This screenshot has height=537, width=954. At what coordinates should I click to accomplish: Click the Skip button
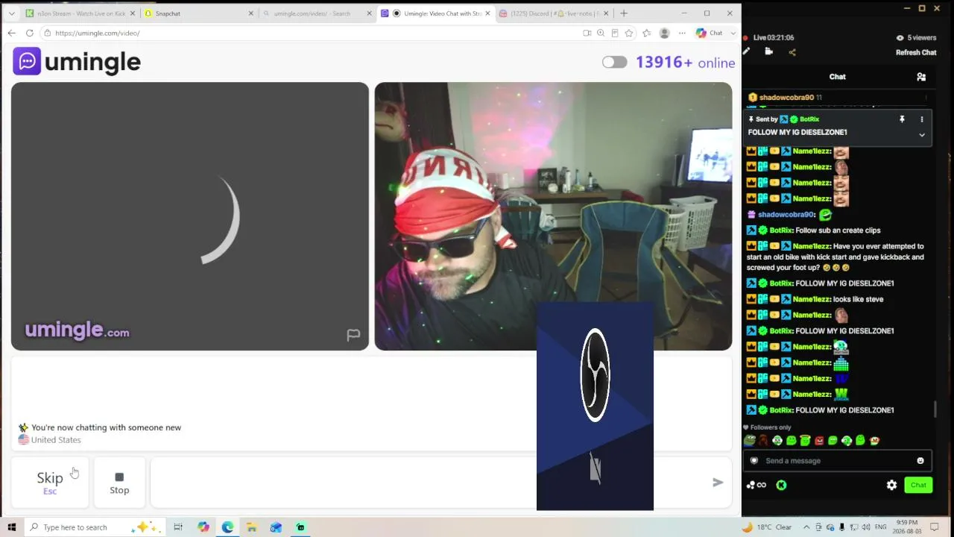pos(50,482)
